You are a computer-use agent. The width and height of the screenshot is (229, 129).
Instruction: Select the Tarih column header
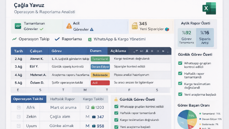tap(18, 51)
